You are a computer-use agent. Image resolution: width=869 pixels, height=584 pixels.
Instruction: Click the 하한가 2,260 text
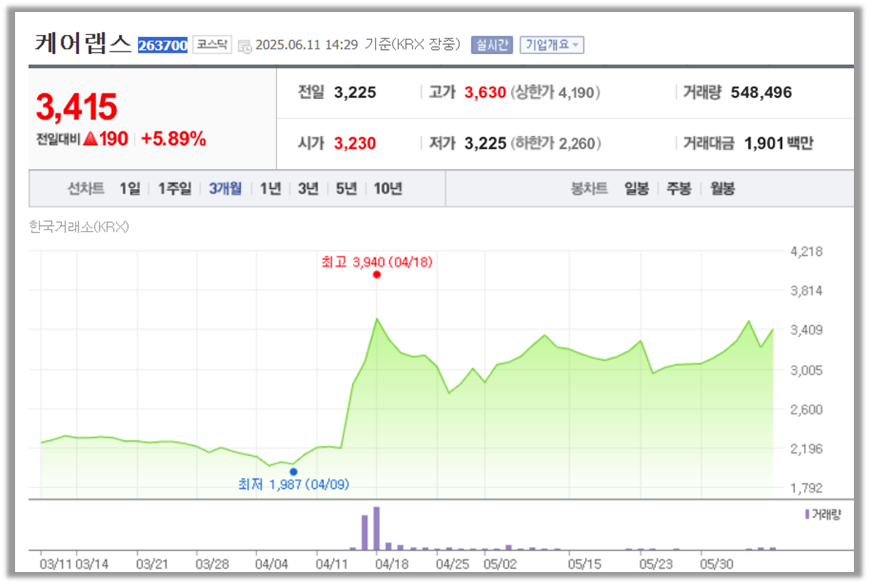coord(555,144)
